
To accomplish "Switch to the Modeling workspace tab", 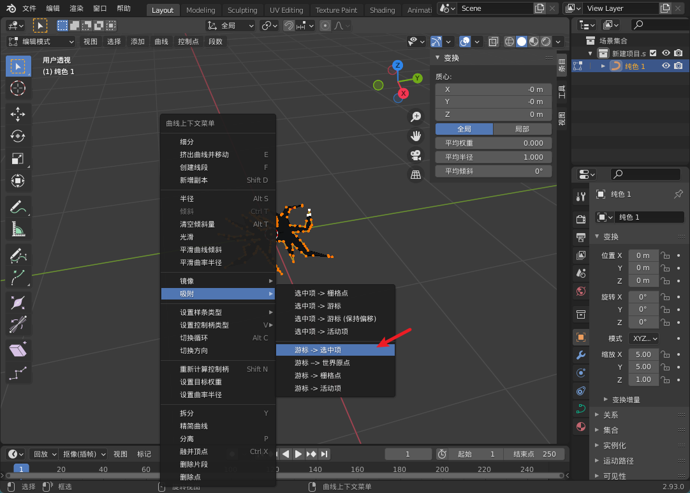I will tap(201, 10).
